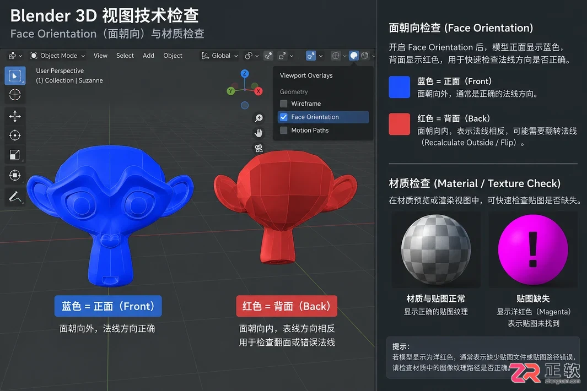The image size is (587, 391).
Task: Open the pivot point dropdown
Action: click(251, 56)
